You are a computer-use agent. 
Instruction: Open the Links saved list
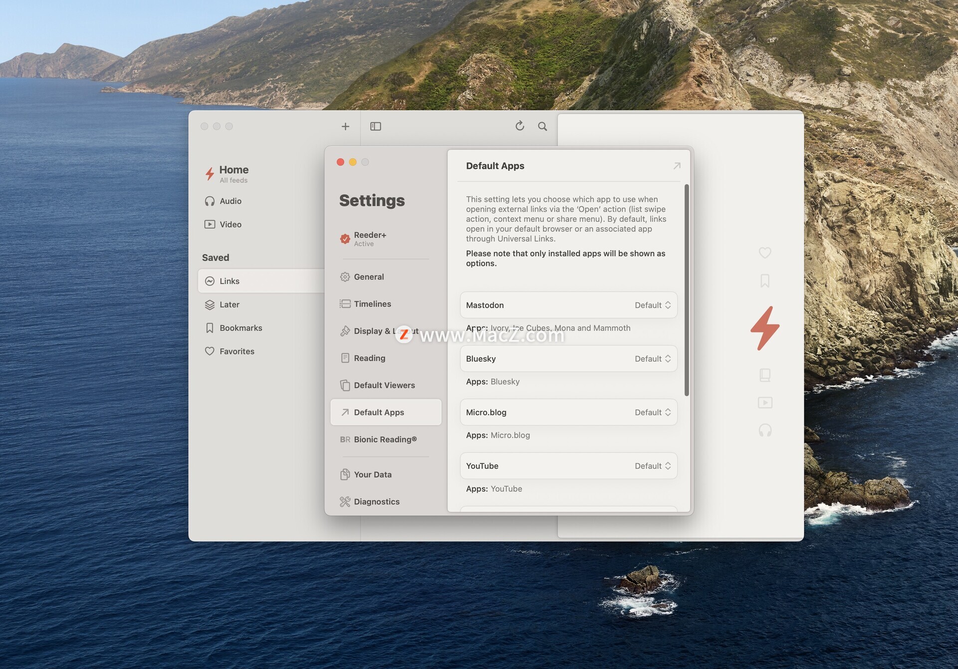(x=261, y=281)
